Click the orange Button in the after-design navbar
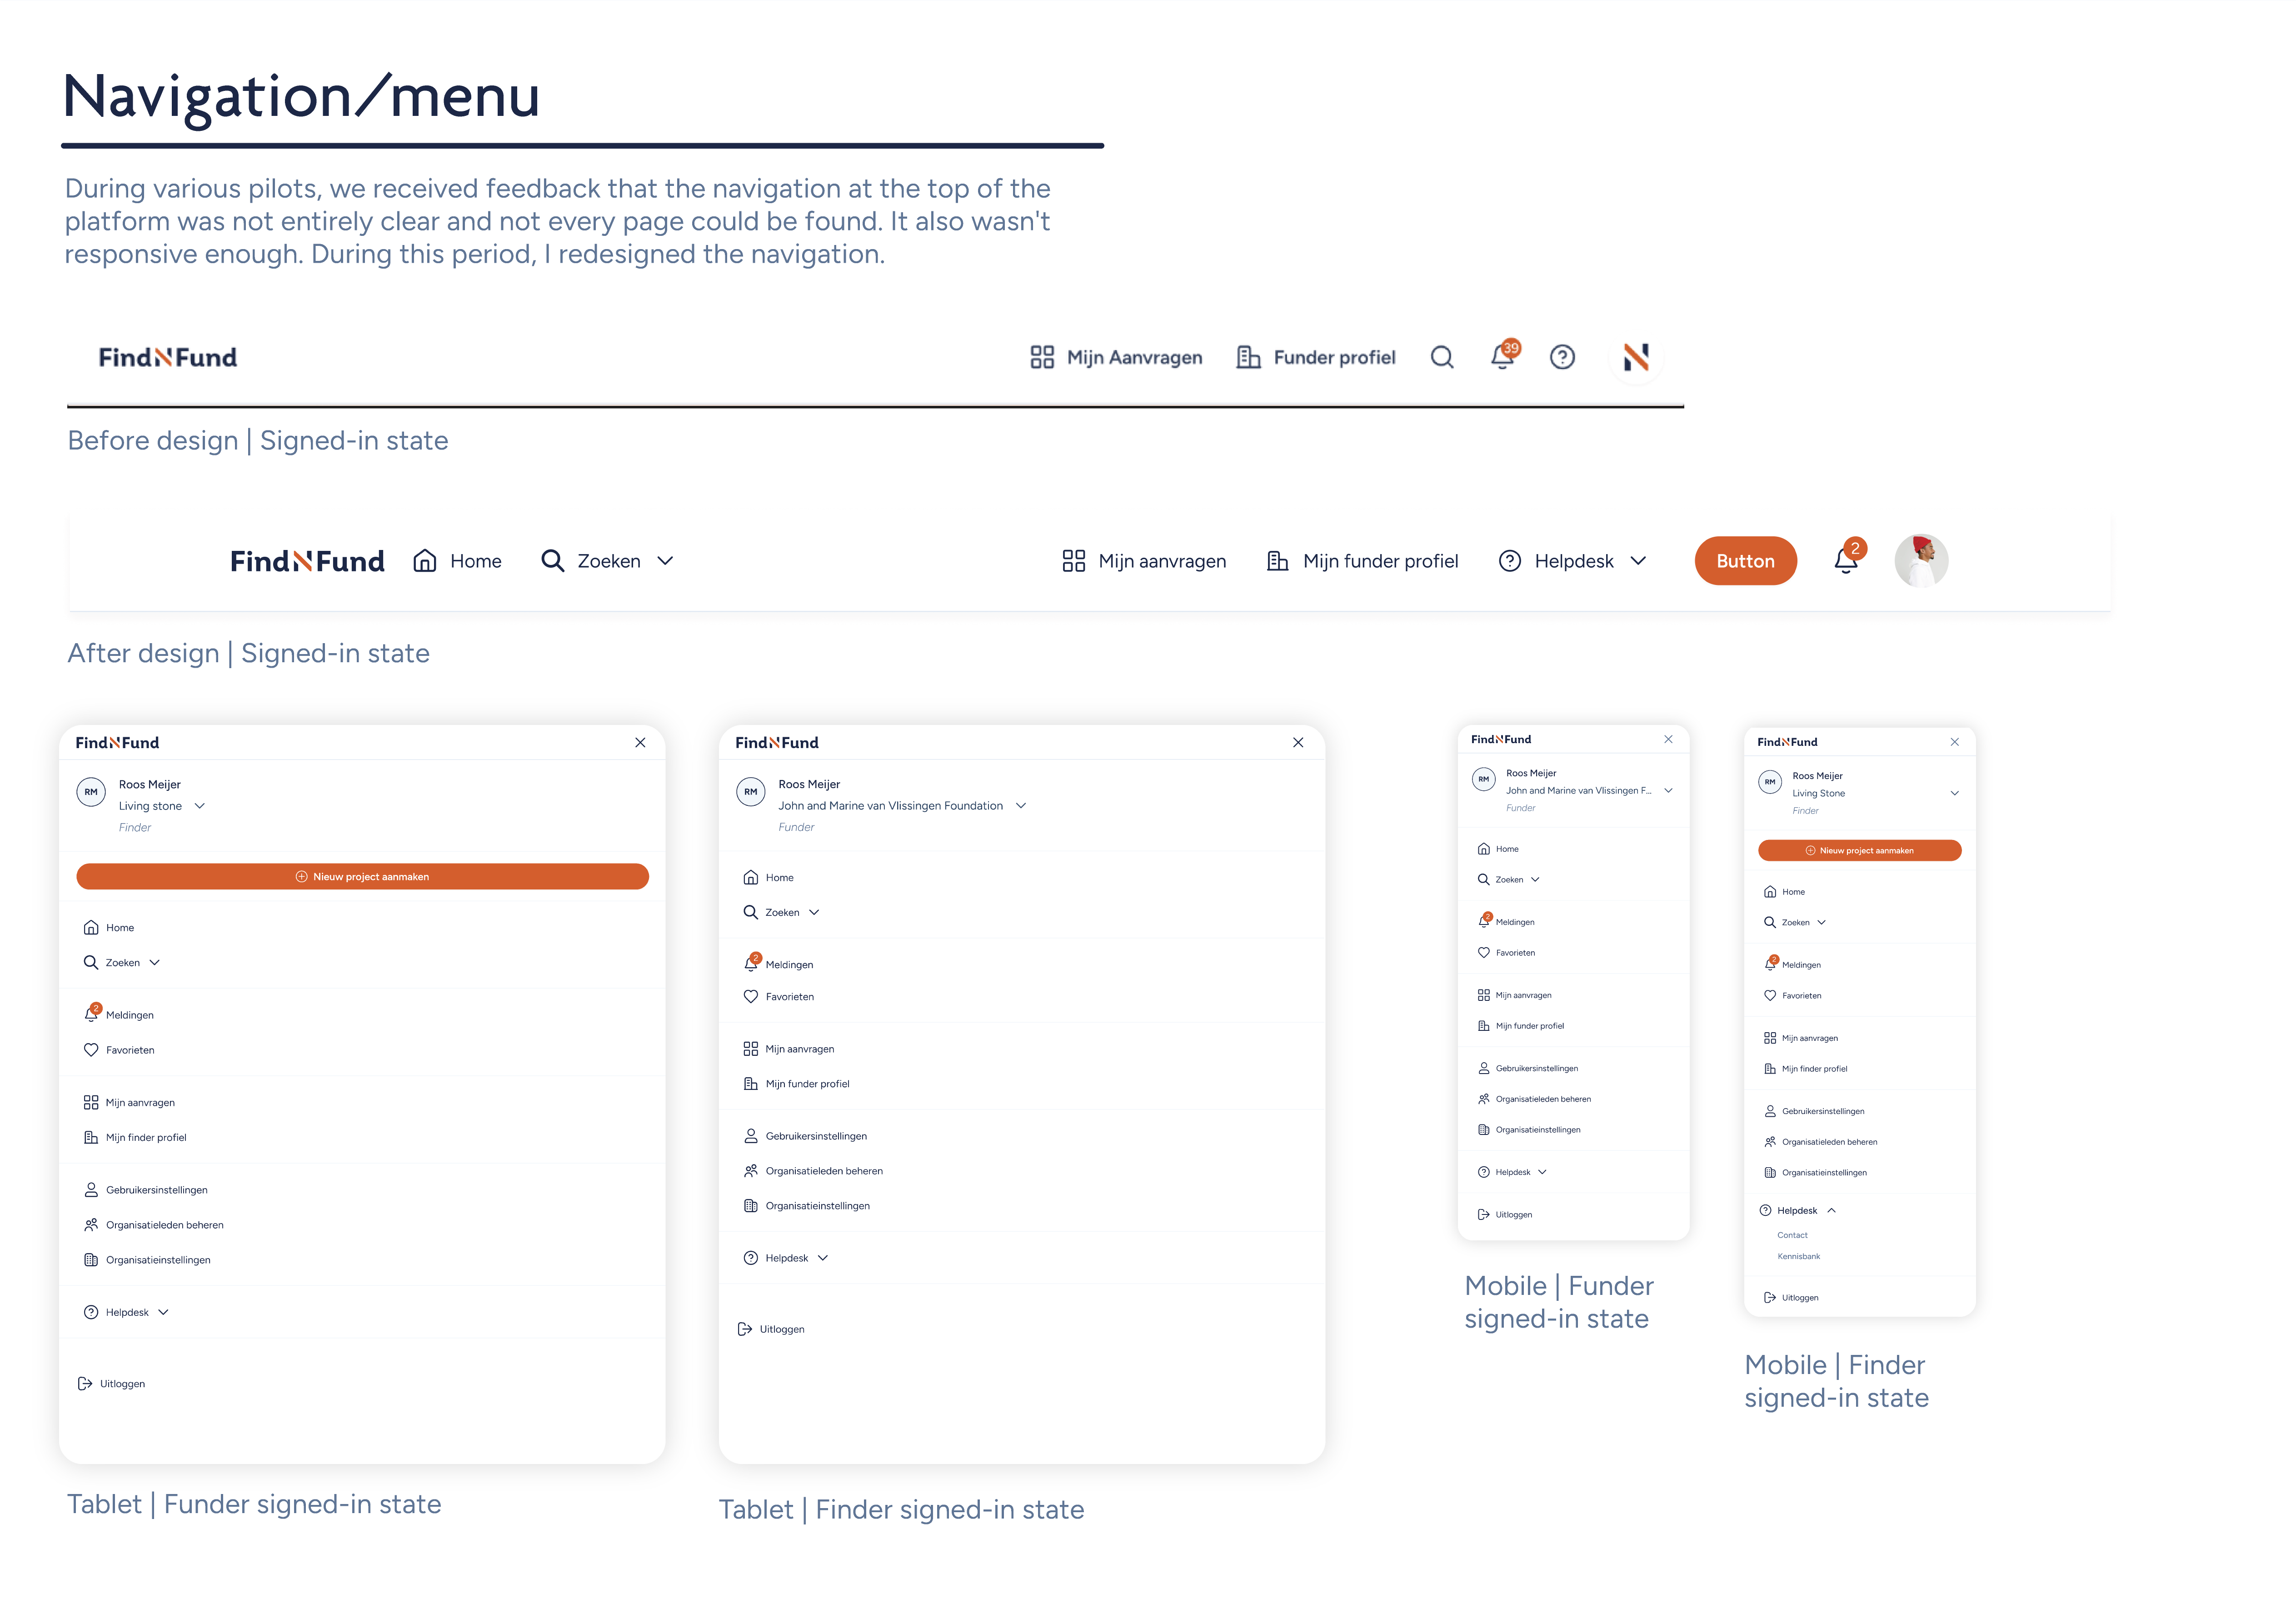2296x1624 pixels. point(1745,561)
